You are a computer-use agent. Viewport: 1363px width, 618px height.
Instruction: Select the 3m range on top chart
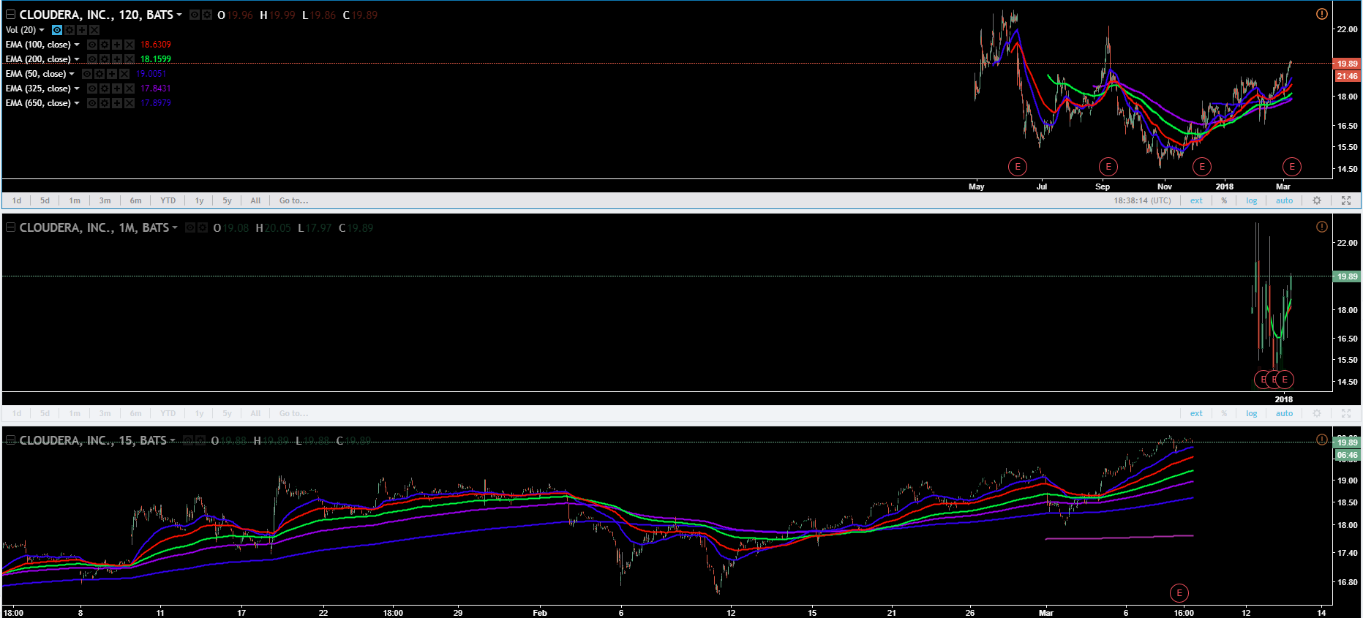(x=105, y=200)
